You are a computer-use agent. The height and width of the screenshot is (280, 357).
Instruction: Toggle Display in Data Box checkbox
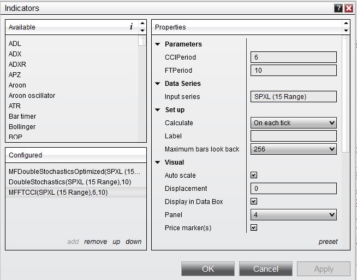click(254, 201)
